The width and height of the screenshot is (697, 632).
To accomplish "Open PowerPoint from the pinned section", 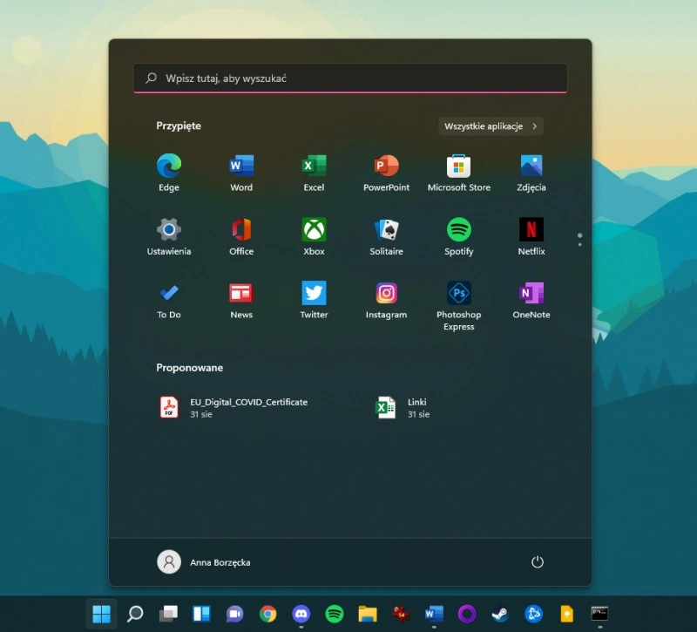I will click(x=386, y=166).
